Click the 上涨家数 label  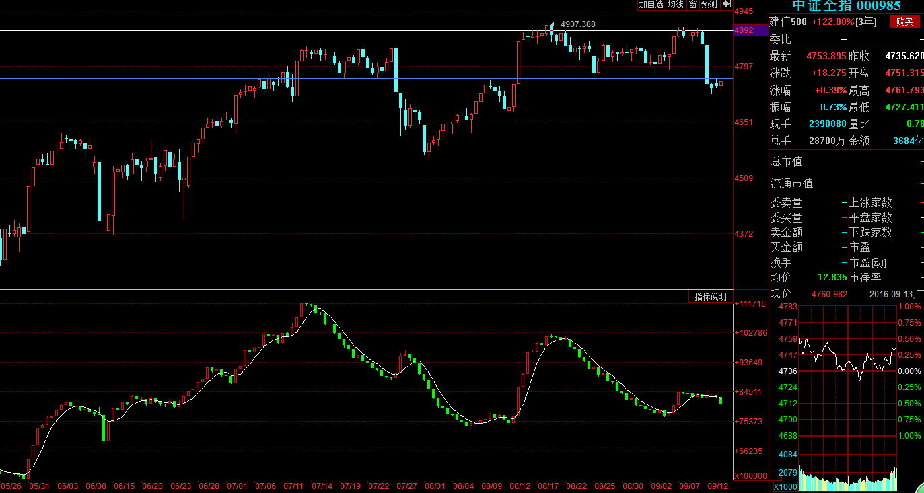(871, 202)
